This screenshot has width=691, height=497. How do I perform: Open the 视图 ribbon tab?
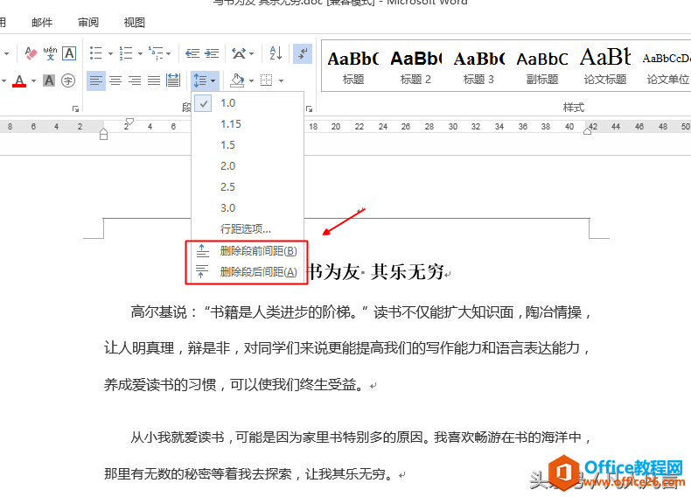[x=135, y=23]
